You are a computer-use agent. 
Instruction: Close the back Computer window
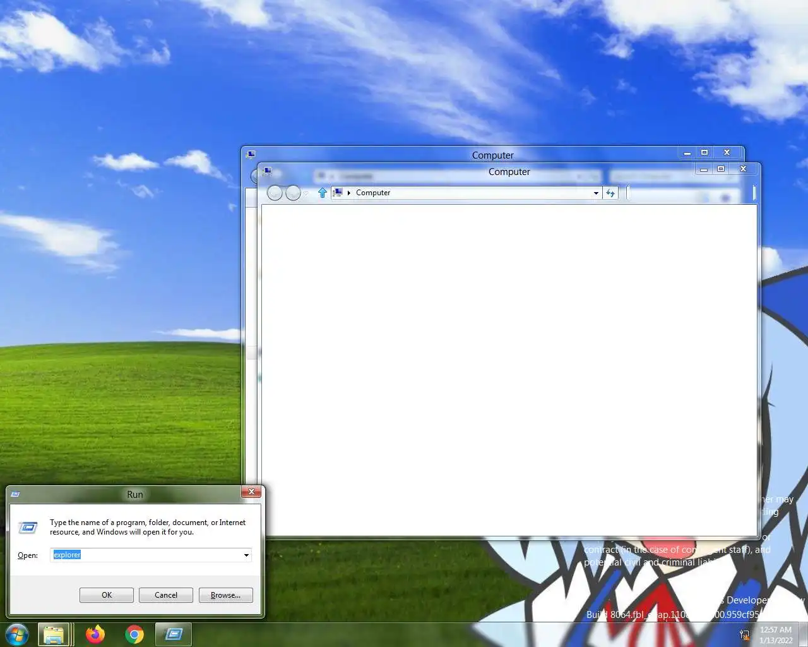pyautogui.click(x=727, y=152)
